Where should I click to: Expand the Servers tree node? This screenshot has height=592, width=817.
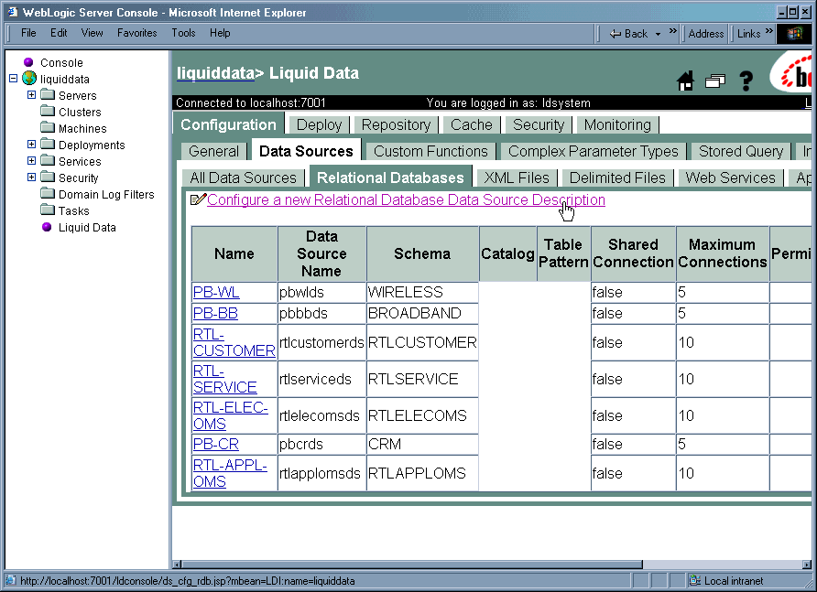click(31, 95)
